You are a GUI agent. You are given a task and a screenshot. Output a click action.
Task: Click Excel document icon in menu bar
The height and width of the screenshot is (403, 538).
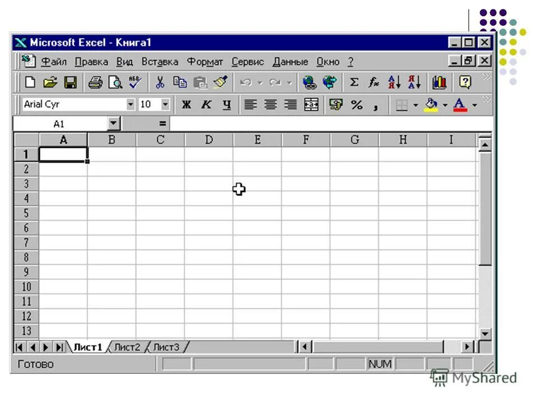pos(29,62)
